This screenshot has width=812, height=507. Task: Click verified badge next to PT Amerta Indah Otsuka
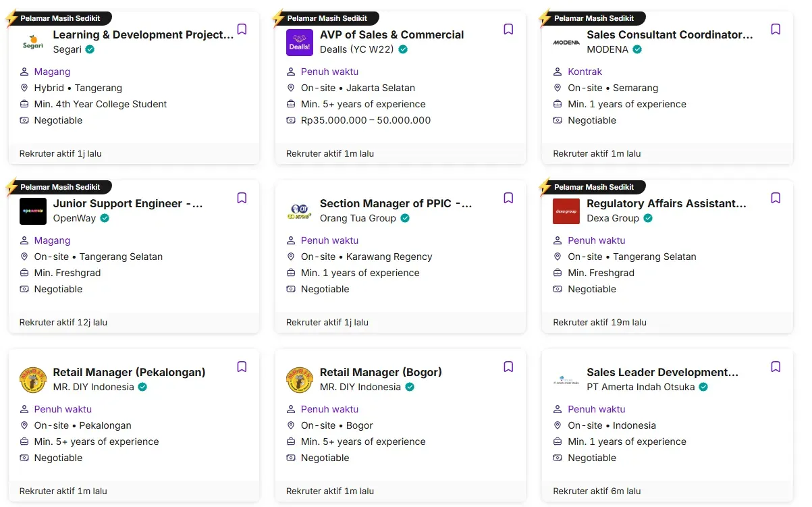pos(703,387)
